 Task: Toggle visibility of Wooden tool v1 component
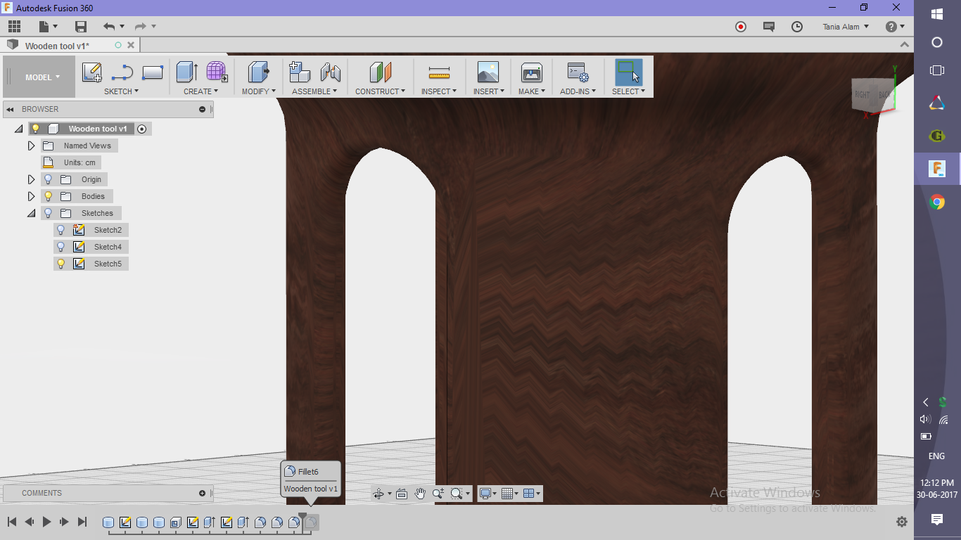click(36, 129)
